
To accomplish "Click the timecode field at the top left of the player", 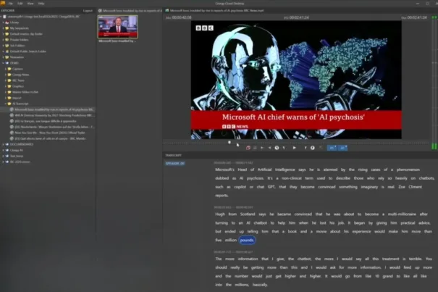I will coord(179,17).
